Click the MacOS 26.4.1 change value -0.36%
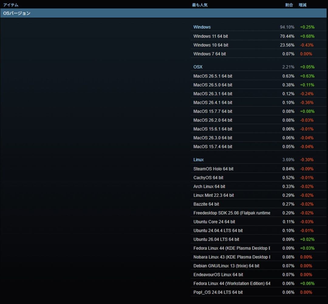328x304 pixels. tap(307, 102)
